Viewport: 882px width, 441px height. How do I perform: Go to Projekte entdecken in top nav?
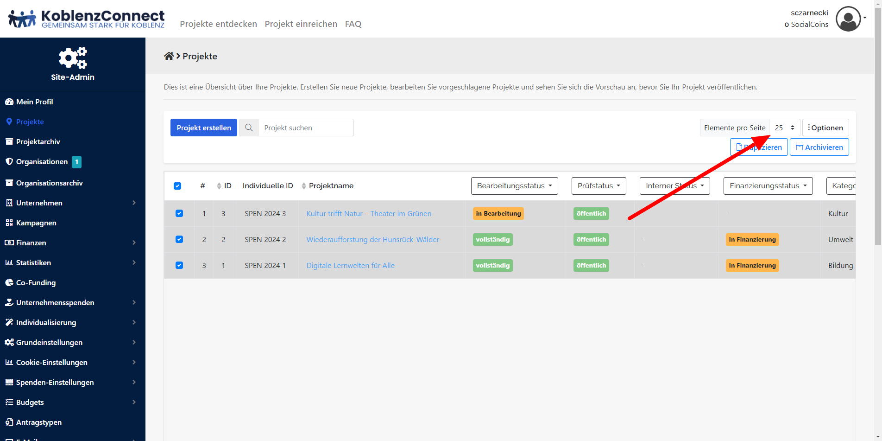[218, 24]
